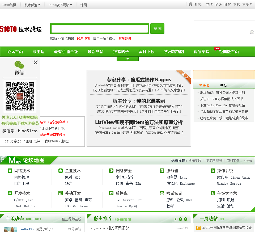
Task: Click the 考试认证 category icon
Action: pos(162,193)
